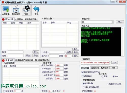The width and height of the screenshot is (127, 93).
Task: Open the 小号回收 tab
Action: (19, 19)
